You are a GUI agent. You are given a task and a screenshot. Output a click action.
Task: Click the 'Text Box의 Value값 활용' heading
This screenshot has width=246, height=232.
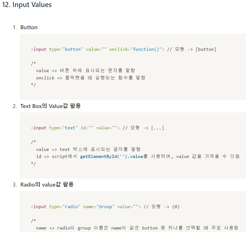(x=50, y=106)
